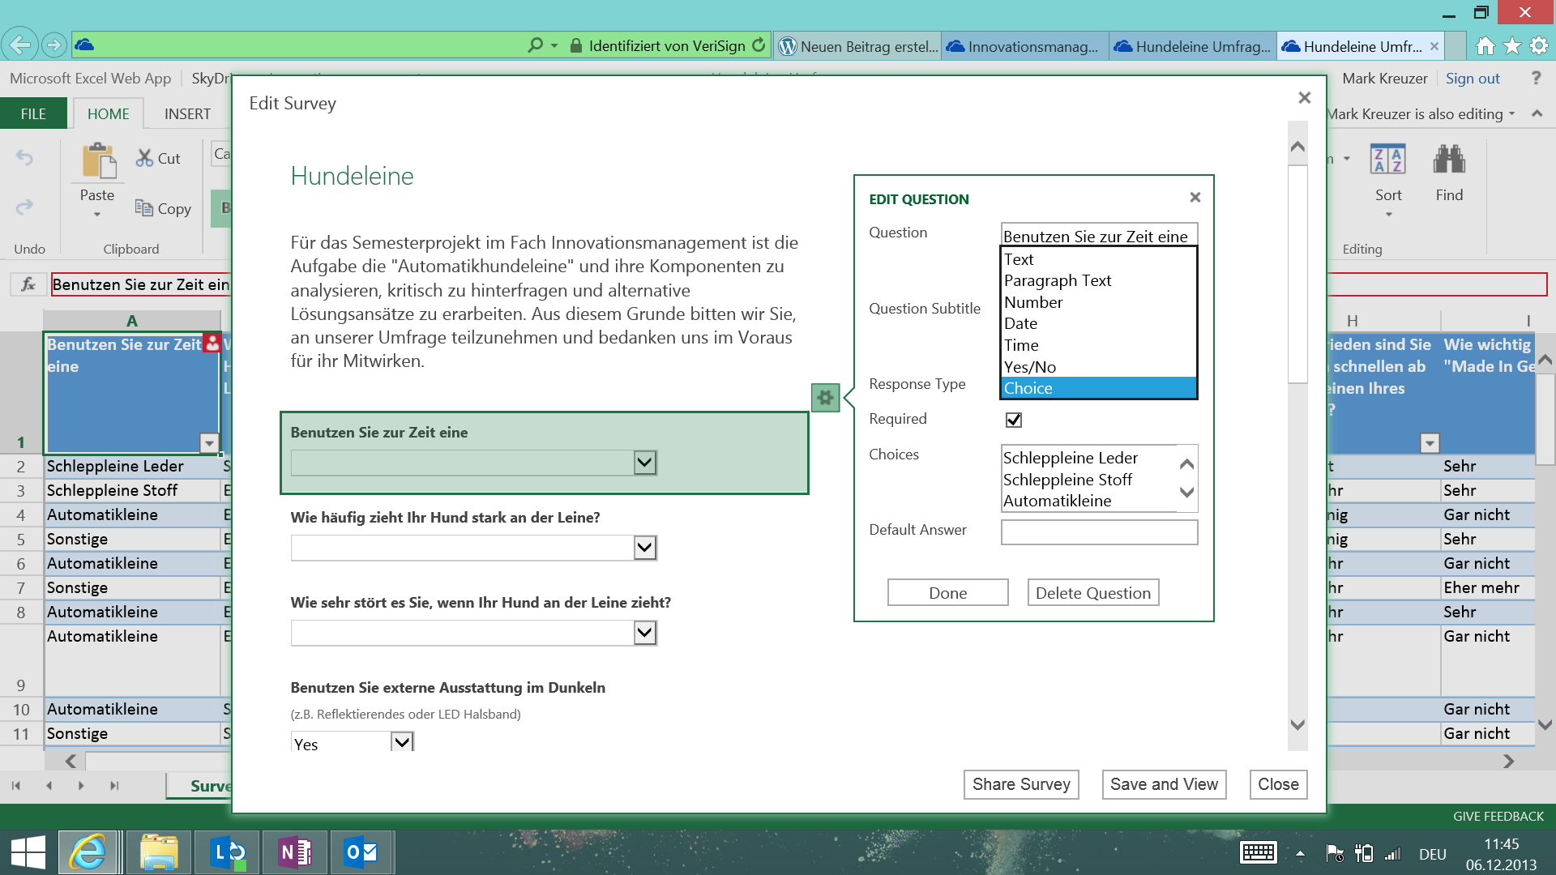
Task: Click the Copy icon in Clipboard group
Action: [x=144, y=208]
